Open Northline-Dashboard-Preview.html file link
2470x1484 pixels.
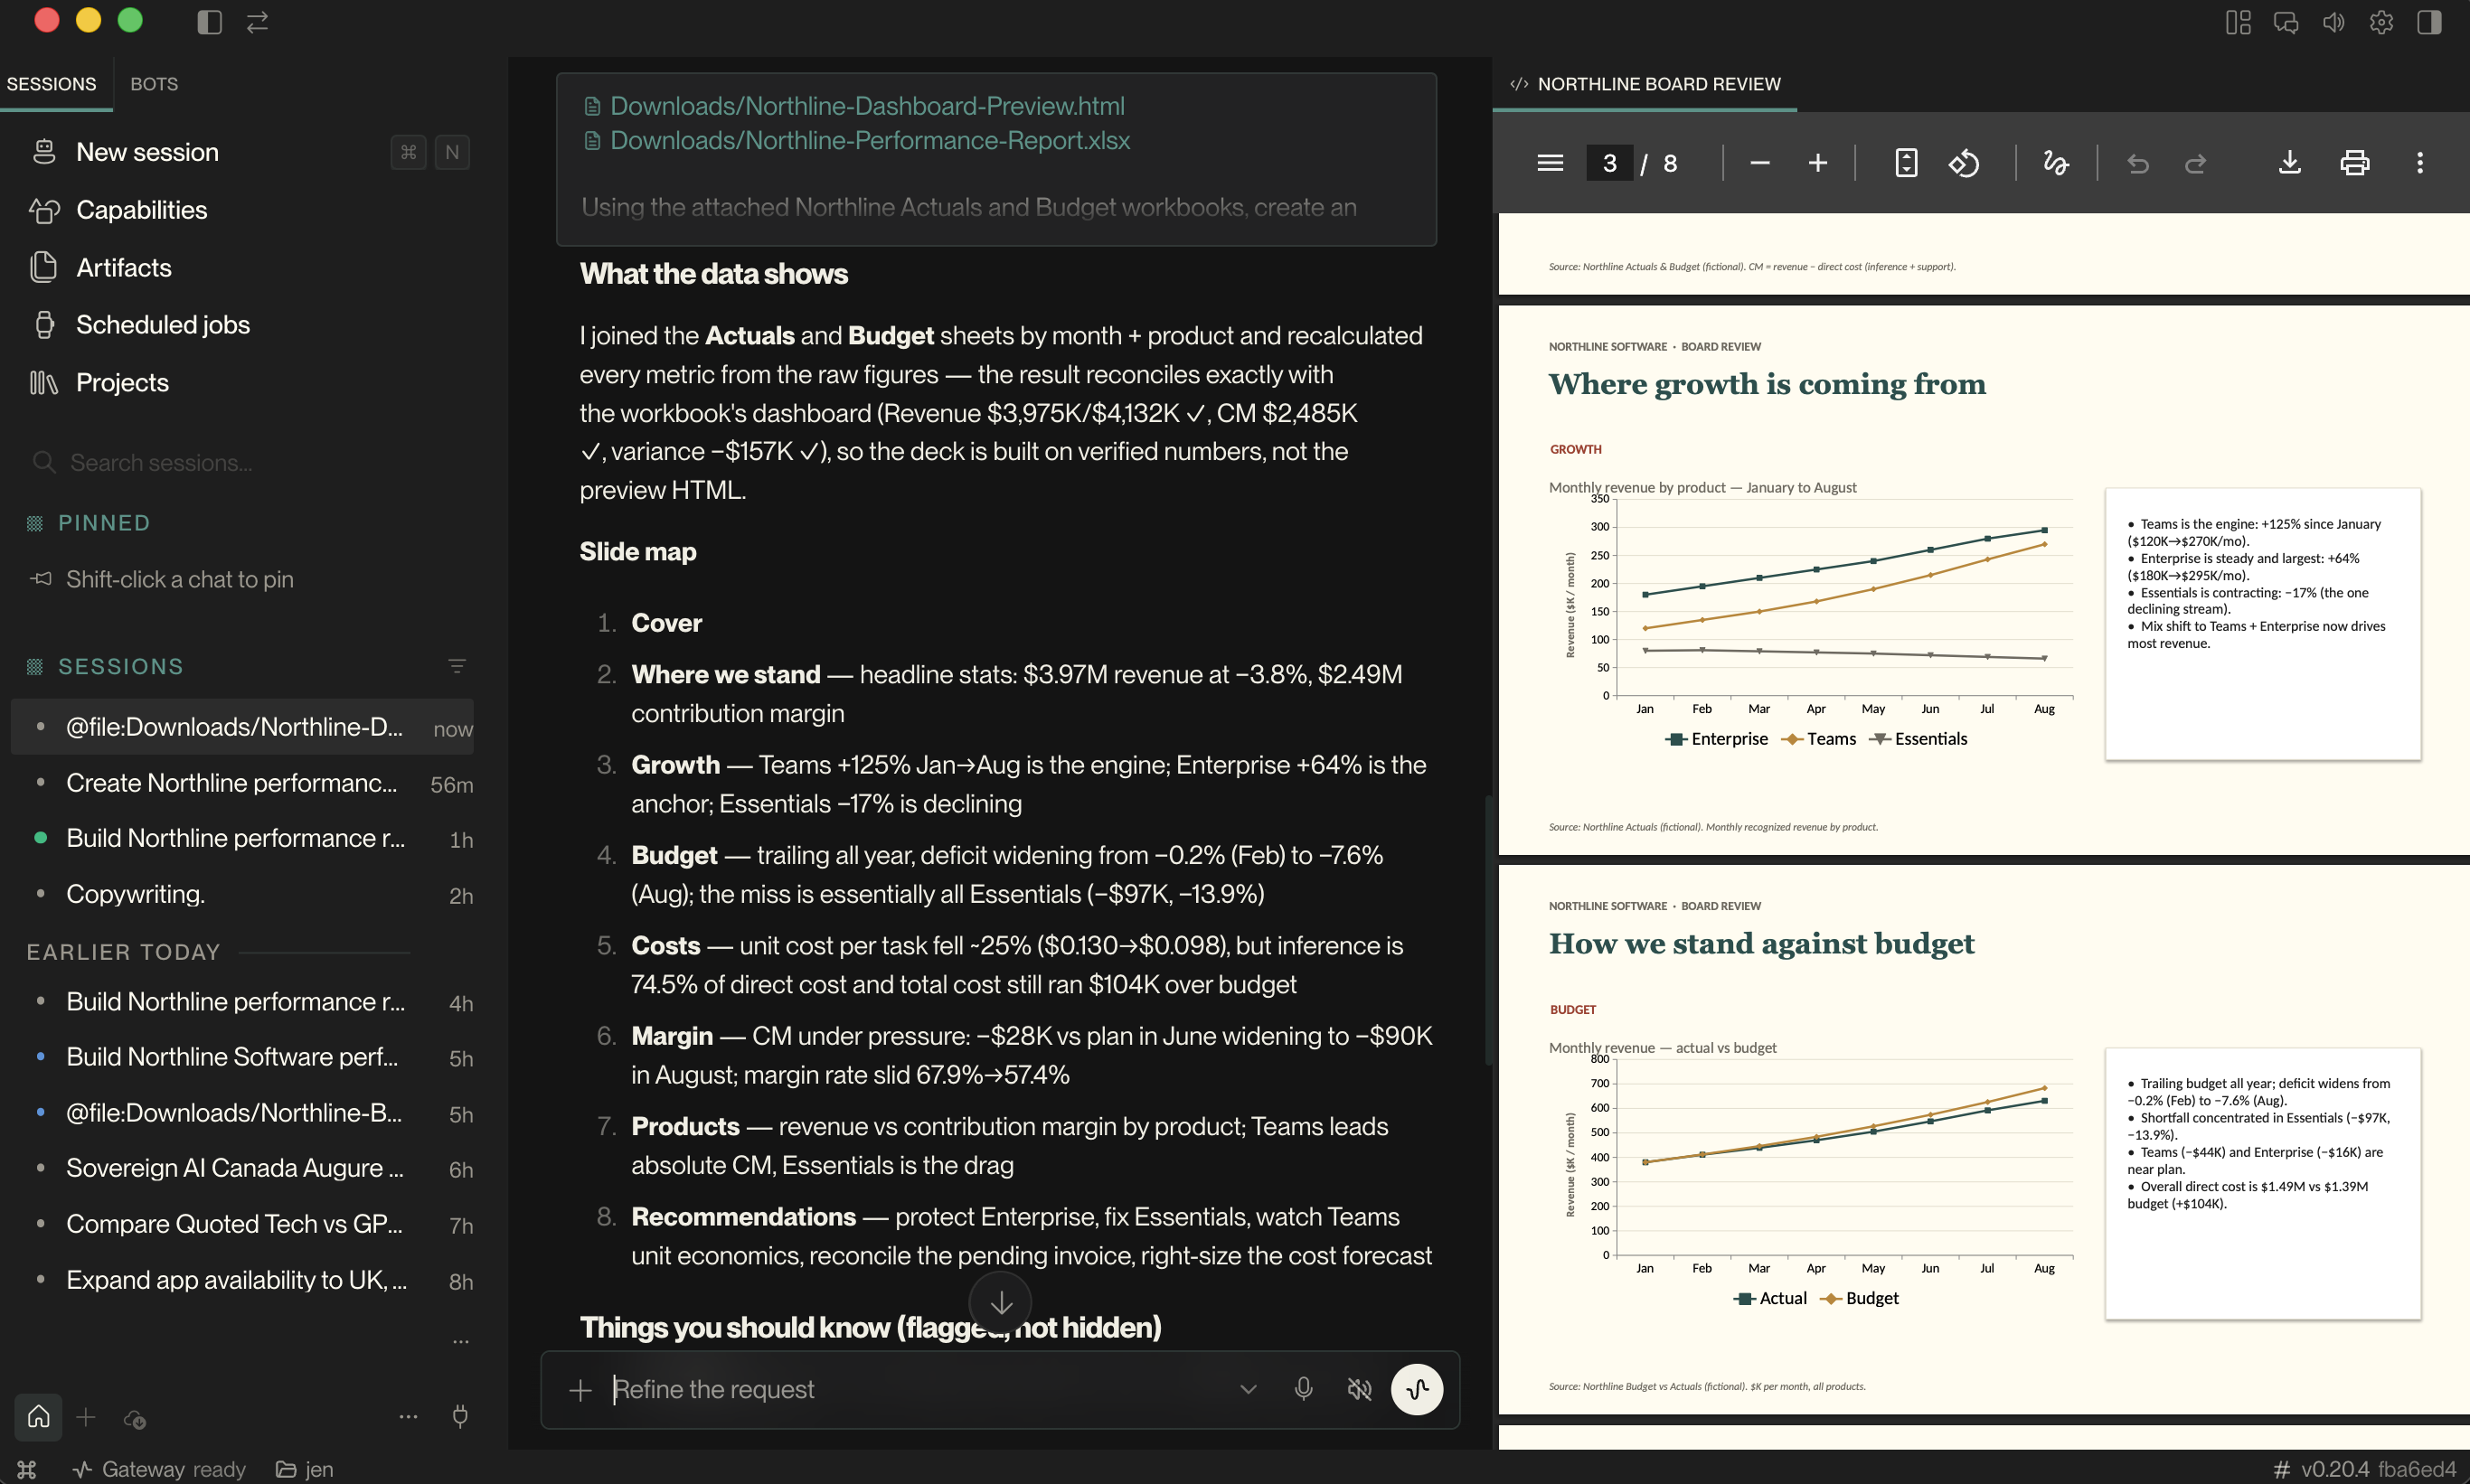pos(866,106)
